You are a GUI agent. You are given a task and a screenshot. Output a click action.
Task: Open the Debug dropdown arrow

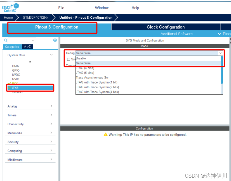(220, 53)
